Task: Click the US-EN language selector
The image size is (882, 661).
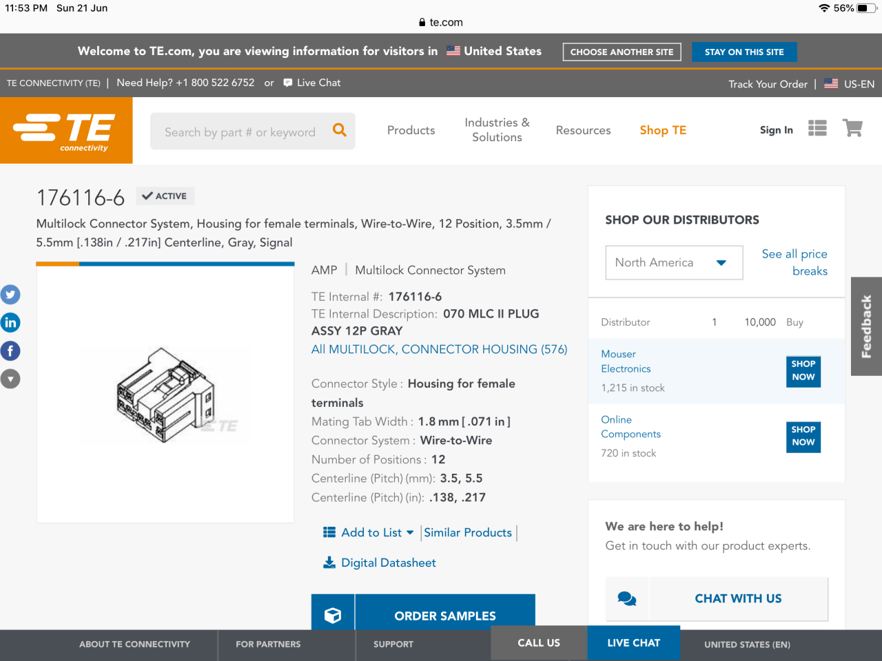Action: click(x=859, y=84)
